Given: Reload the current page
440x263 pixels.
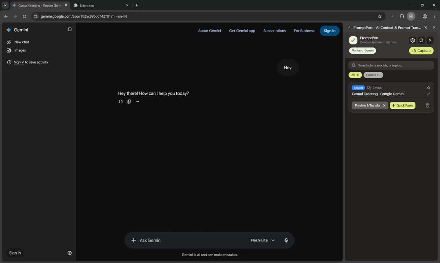Looking at the screenshot, I should click(x=25, y=16).
